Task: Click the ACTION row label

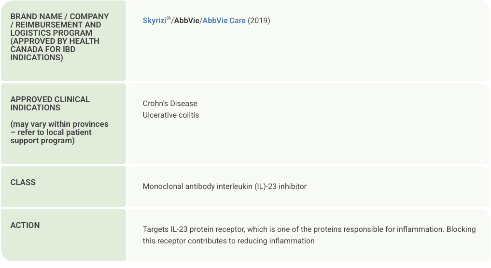Action: [x=25, y=226]
